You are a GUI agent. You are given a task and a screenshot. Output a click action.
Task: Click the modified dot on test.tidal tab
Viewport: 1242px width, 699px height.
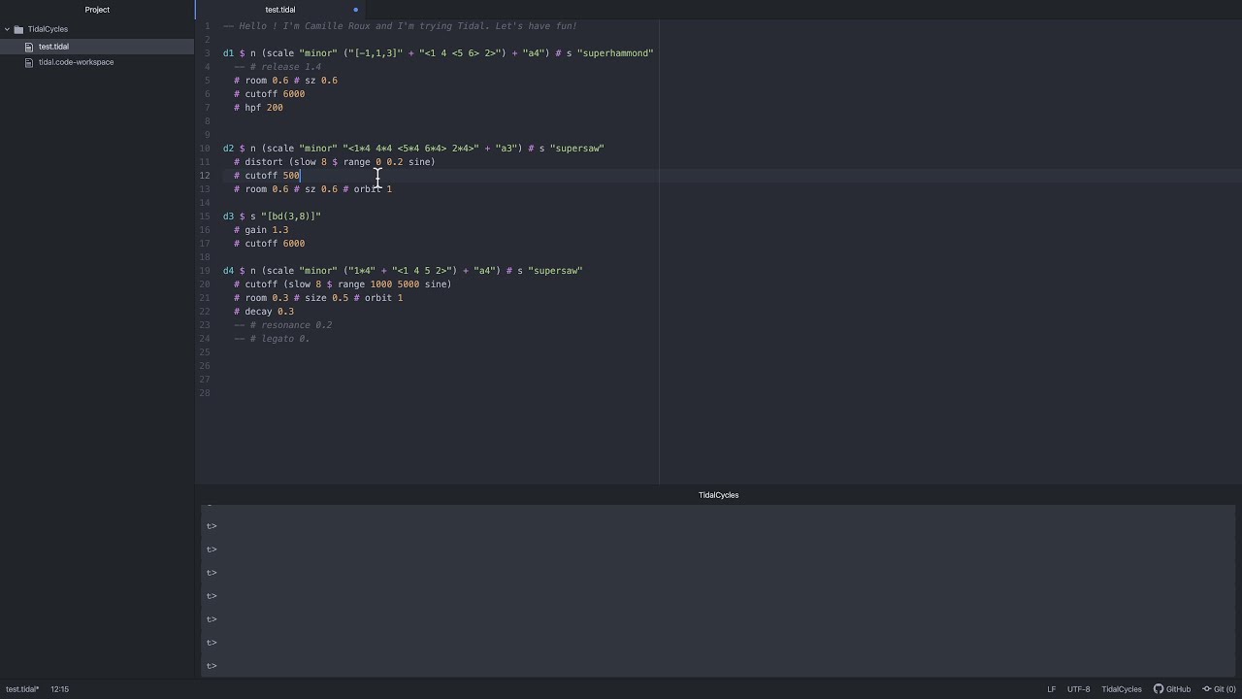355,10
